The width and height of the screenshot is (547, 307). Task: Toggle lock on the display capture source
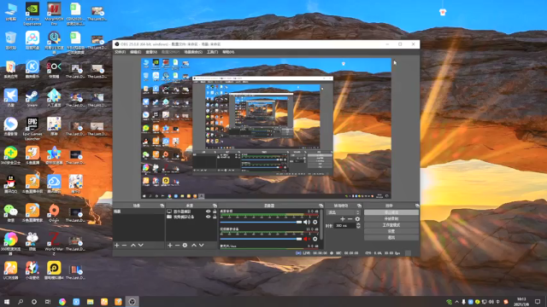[x=215, y=211]
